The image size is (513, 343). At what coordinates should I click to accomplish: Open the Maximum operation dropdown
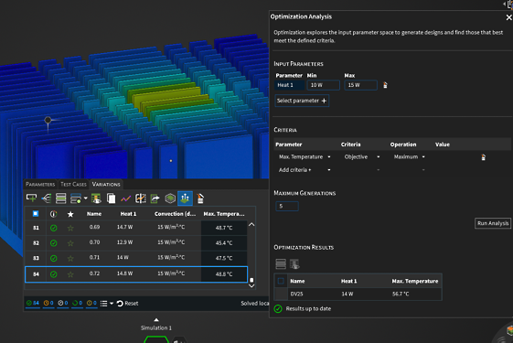tap(423, 157)
